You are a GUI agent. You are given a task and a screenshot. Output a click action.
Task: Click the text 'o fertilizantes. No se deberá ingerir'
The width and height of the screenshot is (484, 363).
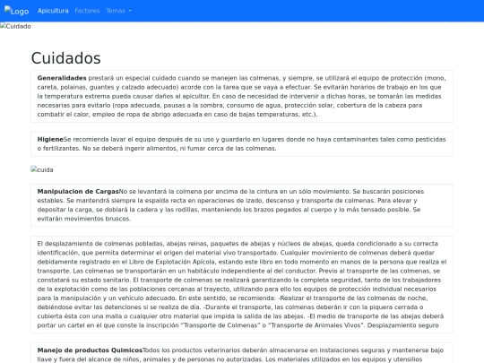coord(90,149)
